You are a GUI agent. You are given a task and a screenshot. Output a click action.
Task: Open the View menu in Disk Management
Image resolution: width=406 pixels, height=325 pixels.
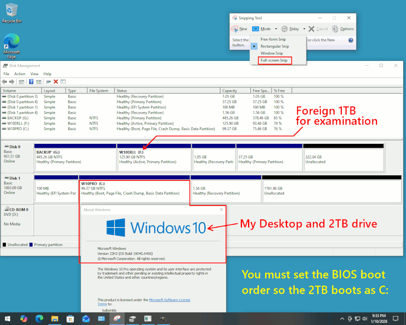coord(34,74)
